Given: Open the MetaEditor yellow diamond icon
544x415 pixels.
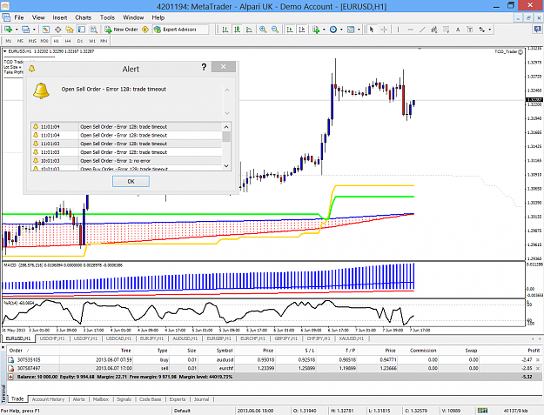Looking at the screenshot, I should pos(145,30).
